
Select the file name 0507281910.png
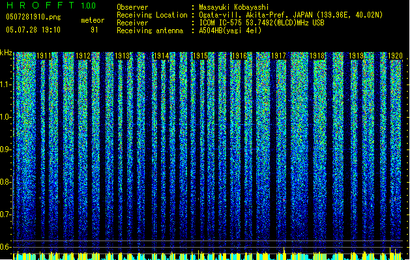[x=33, y=17]
